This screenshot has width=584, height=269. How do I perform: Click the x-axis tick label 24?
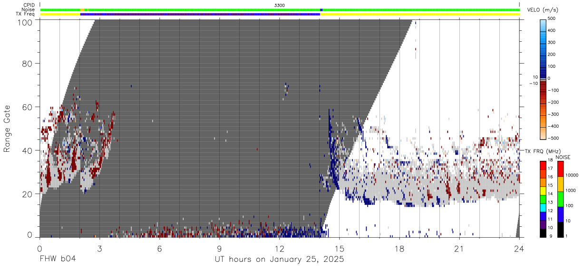[x=519, y=249]
